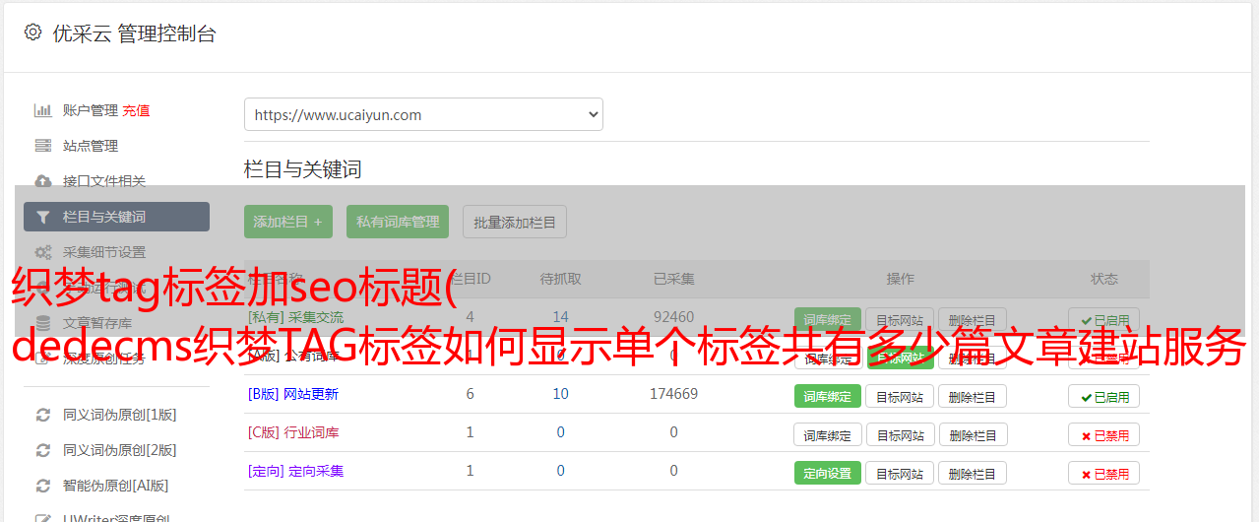1259x522 pixels.
Task: Click the 添加栏目 + button
Action: [x=288, y=222]
